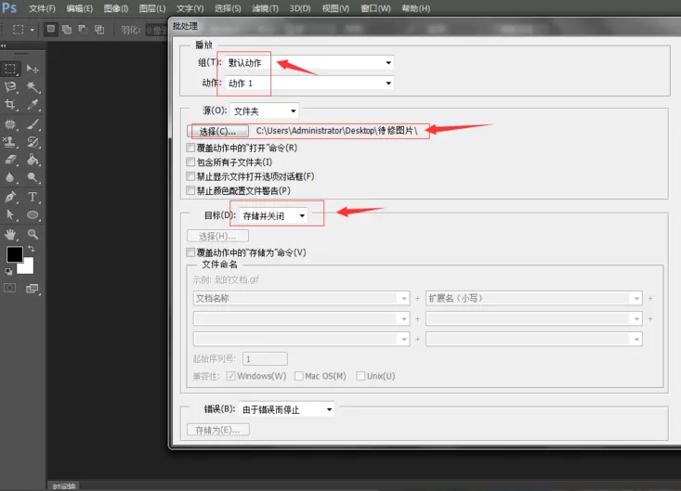Click 存储为(E)... button

pos(218,430)
